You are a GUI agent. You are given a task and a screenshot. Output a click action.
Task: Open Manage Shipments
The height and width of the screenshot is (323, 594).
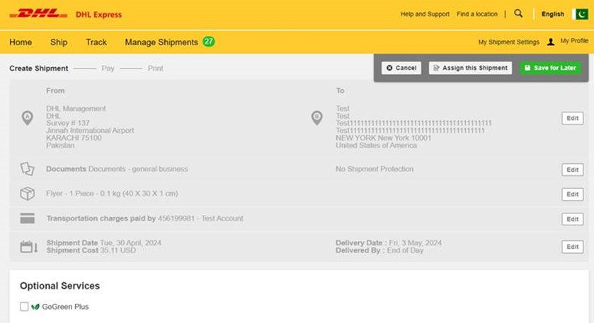(x=161, y=42)
